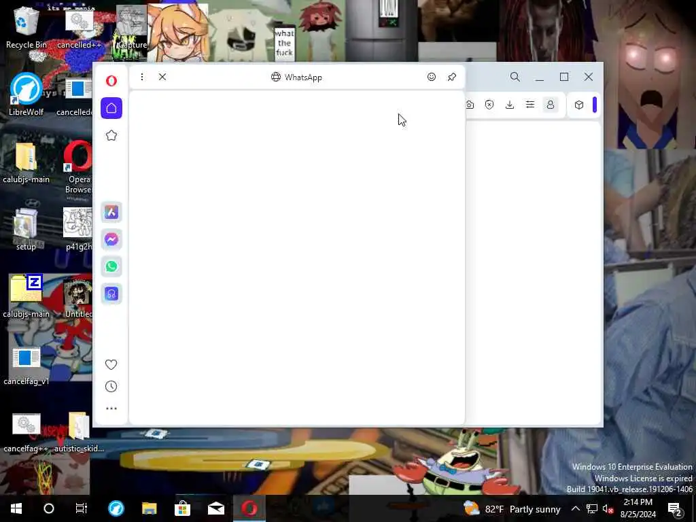The image size is (696, 522).
Task: Take a snapshot with camera toolbar icon
Action: click(470, 105)
